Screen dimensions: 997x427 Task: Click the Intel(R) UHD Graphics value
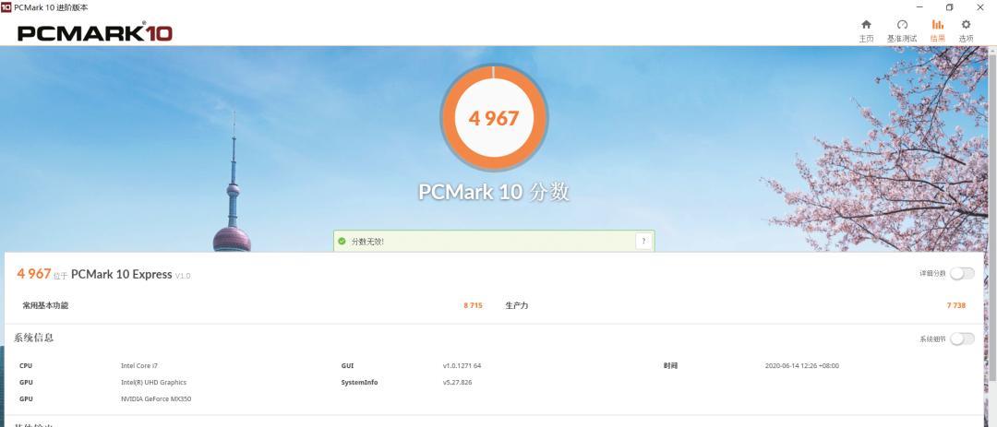point(153,383)
